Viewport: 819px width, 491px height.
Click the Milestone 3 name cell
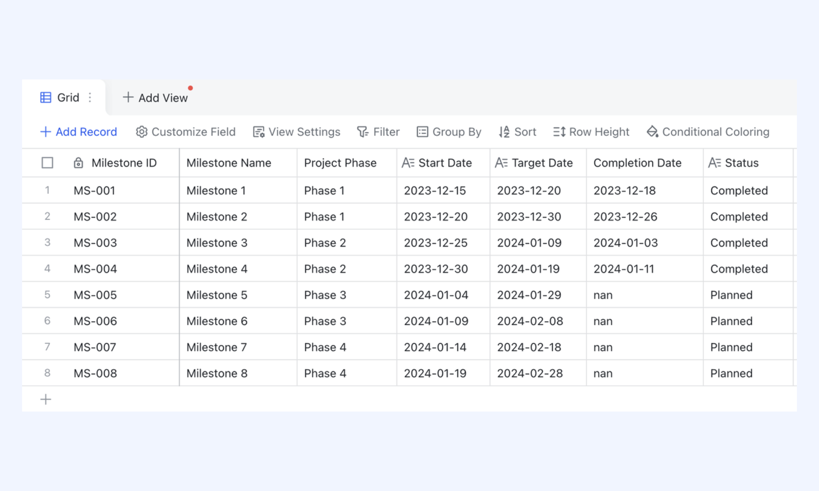[x=238, y=243]
